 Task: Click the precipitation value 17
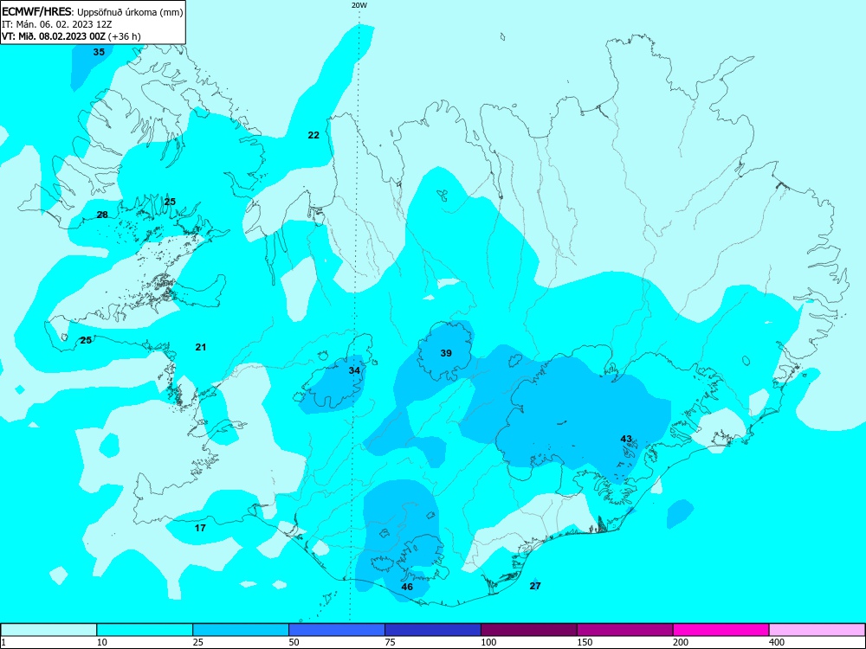tap(201, 528)
